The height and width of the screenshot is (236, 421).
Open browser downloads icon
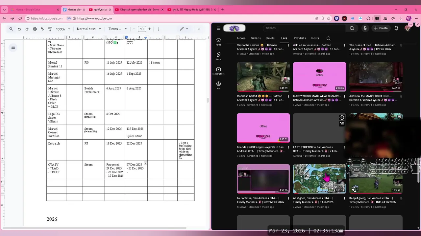(x=401, y=18)
